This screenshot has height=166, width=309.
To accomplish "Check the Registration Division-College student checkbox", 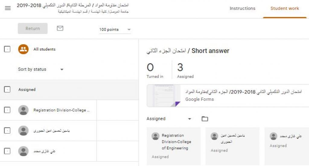I will click(x=7, y=110).
